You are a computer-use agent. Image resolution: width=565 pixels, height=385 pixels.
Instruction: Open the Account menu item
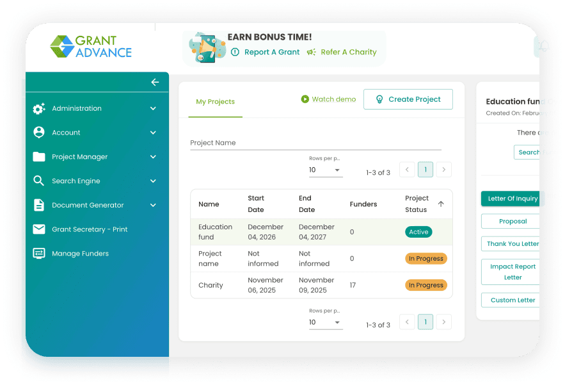[x=97, y=133]
